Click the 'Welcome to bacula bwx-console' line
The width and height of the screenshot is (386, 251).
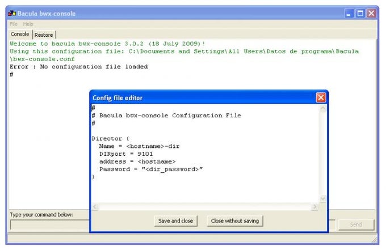(x=107, y=44)
